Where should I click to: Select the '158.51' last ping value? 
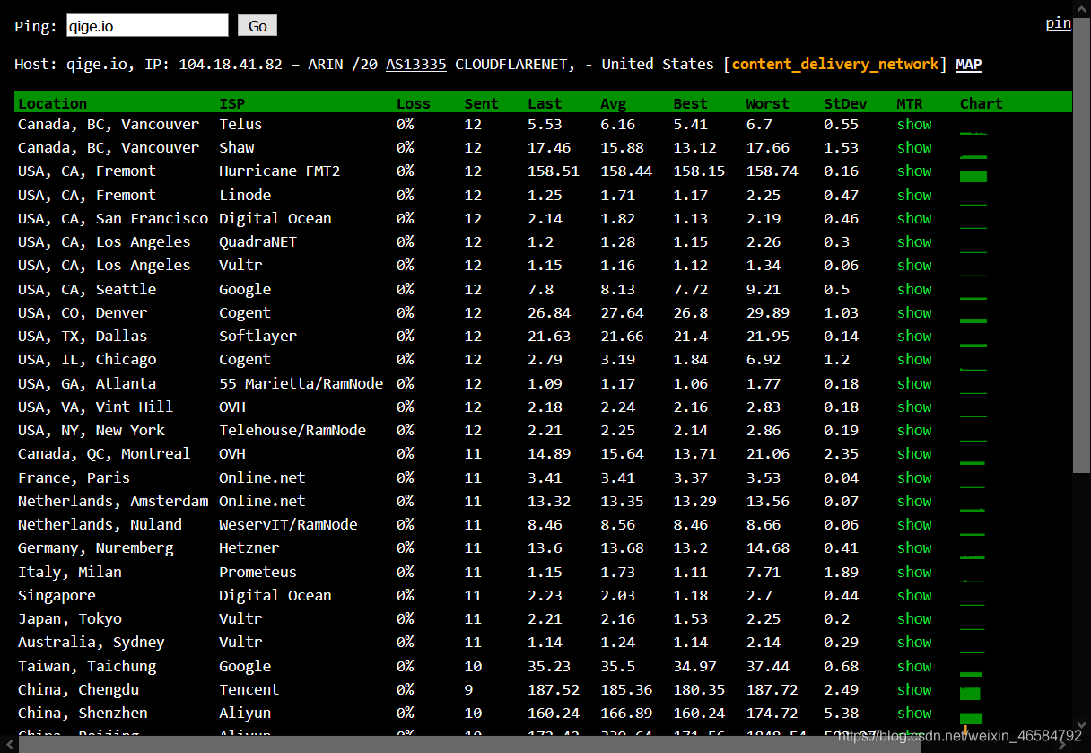tap(554, 171)
